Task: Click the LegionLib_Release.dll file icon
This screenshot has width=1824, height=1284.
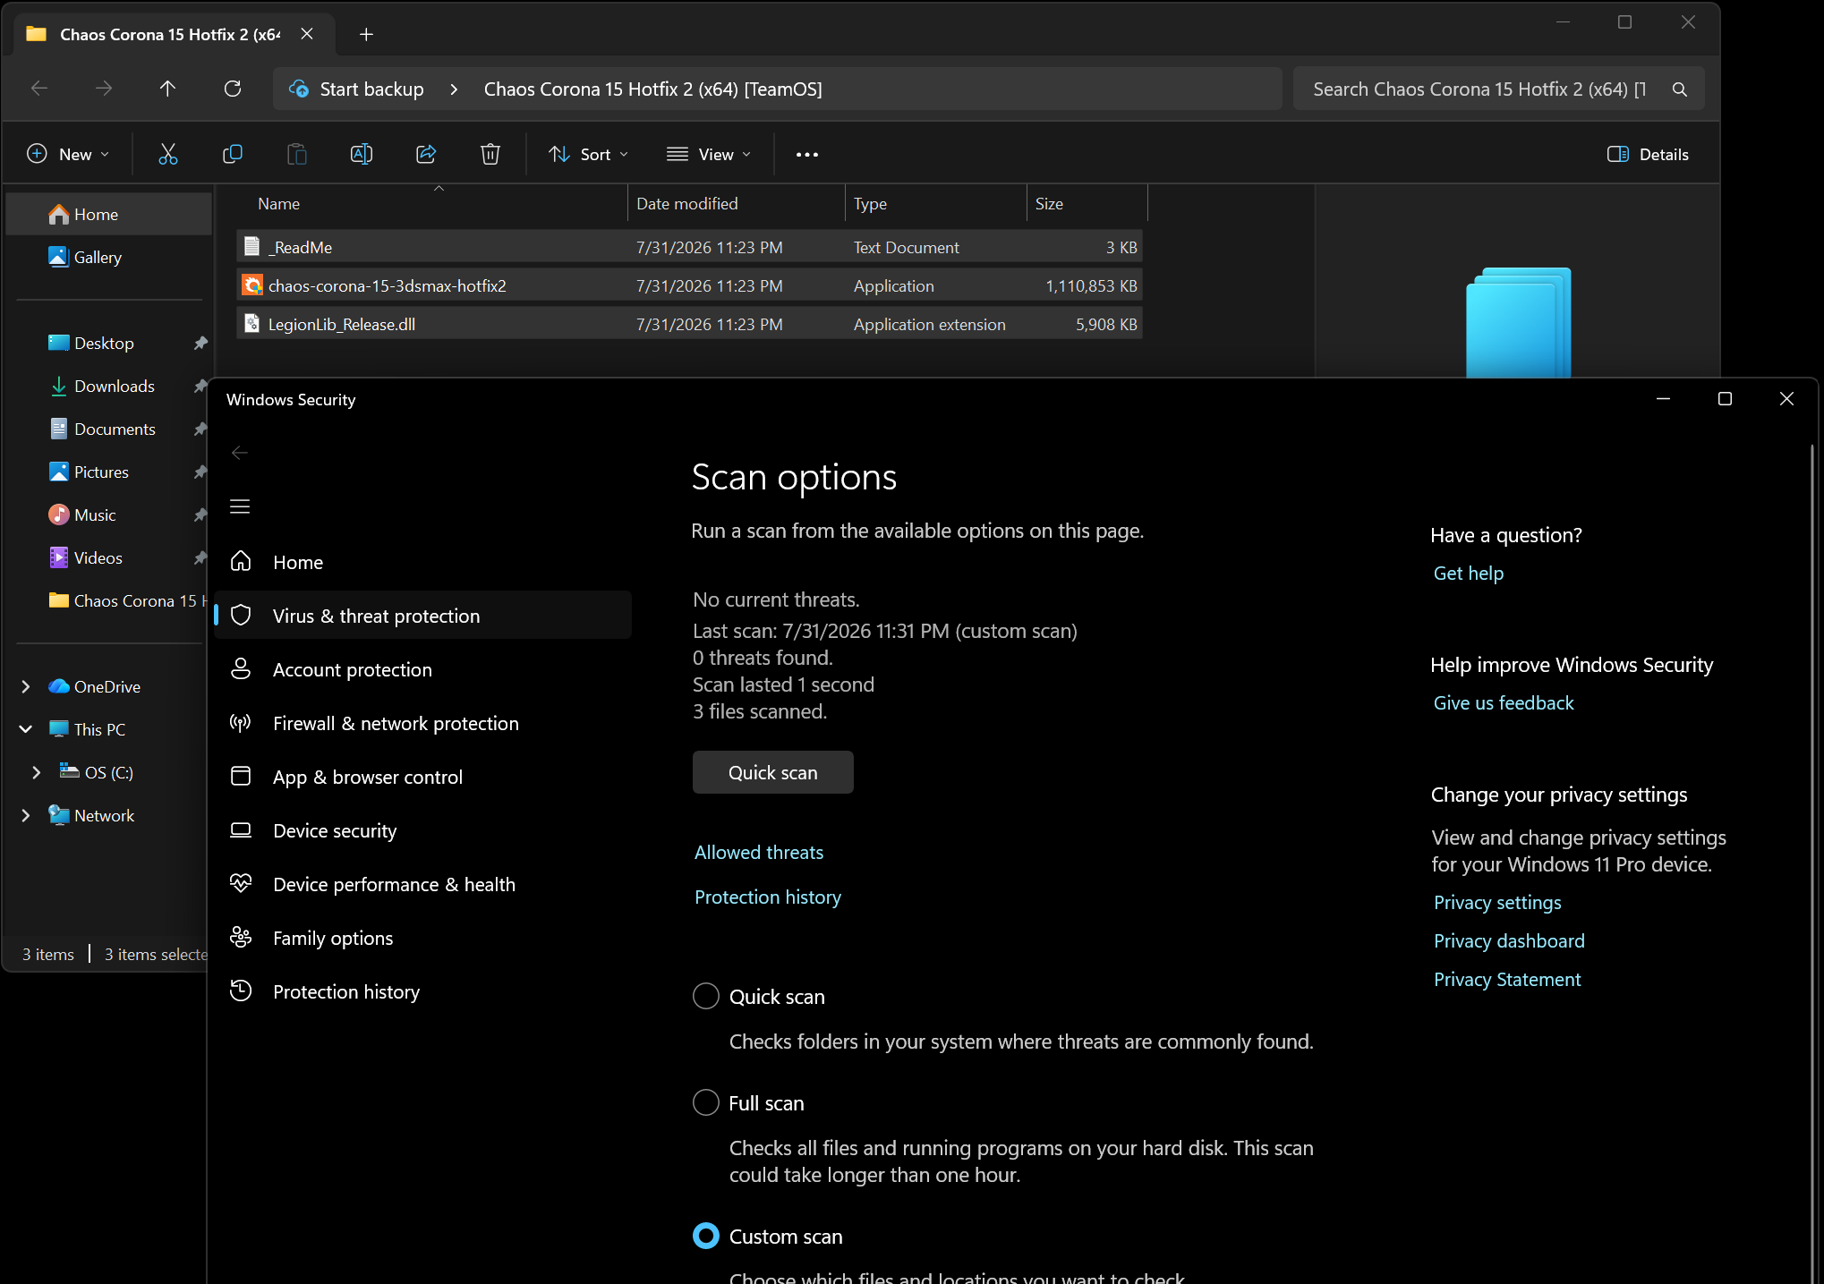Action: coord(252,324)
